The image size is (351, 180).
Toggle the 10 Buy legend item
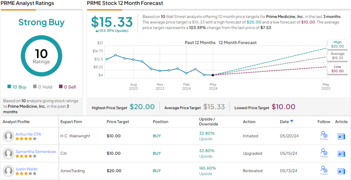17,87
